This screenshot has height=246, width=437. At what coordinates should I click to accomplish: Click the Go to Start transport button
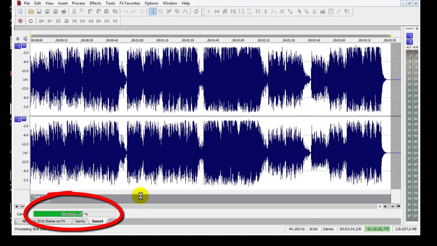(74, 21)
